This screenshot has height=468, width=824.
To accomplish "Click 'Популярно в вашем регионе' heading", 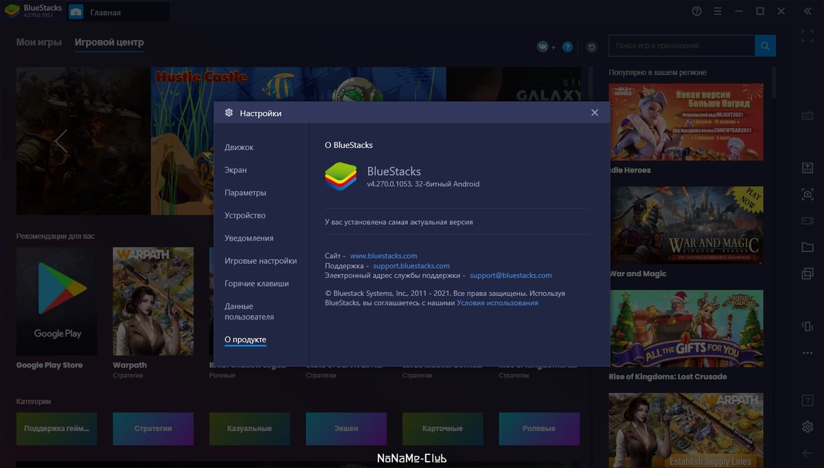I will (658, 72).
